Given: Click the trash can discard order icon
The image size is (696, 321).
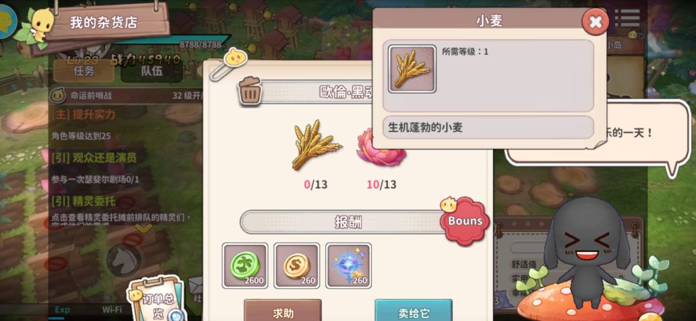Looking at the screenshot, I should (x=250, y=90).
